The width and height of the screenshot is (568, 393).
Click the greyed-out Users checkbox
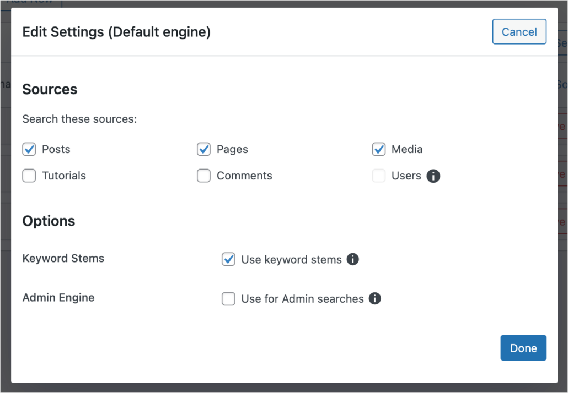tap(378, 176)
